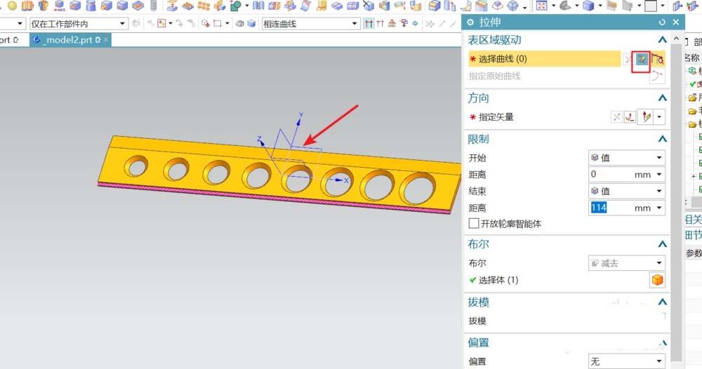Image resolution: width=702 pixels, height=369 pixels.
Task: Open the mm unit arrow for start distance 0
Action: pyautogui.click(x=659, y=175)
